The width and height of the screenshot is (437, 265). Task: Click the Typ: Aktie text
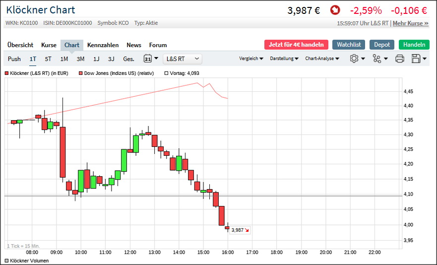(146, 23)
